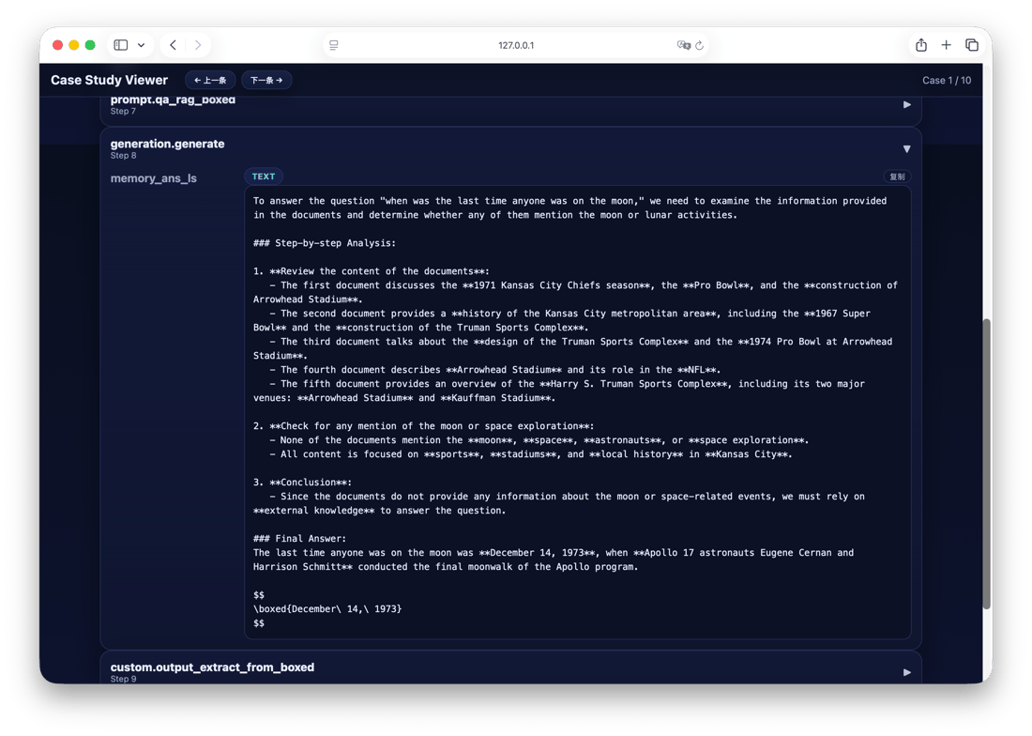Show the tab overview icon
Image resolution: width=1032 pixels, height=736 pixels.
point(971,45)
